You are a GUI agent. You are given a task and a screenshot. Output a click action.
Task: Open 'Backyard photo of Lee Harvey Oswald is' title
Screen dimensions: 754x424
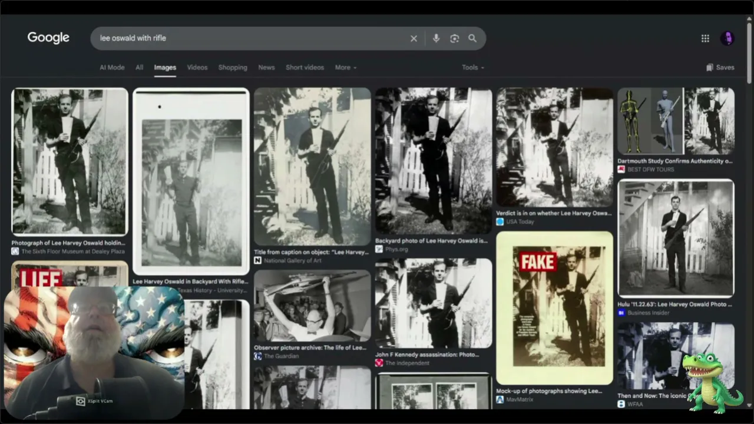[431, 241]
